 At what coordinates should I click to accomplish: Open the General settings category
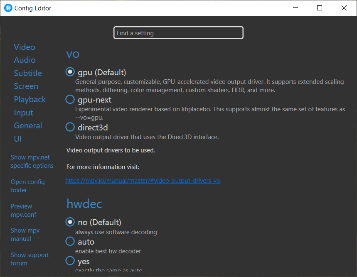pos(28,125)
